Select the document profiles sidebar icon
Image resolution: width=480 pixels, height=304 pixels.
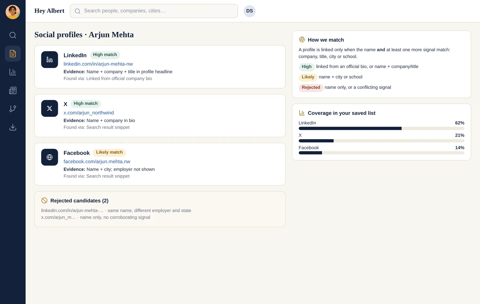13,54
